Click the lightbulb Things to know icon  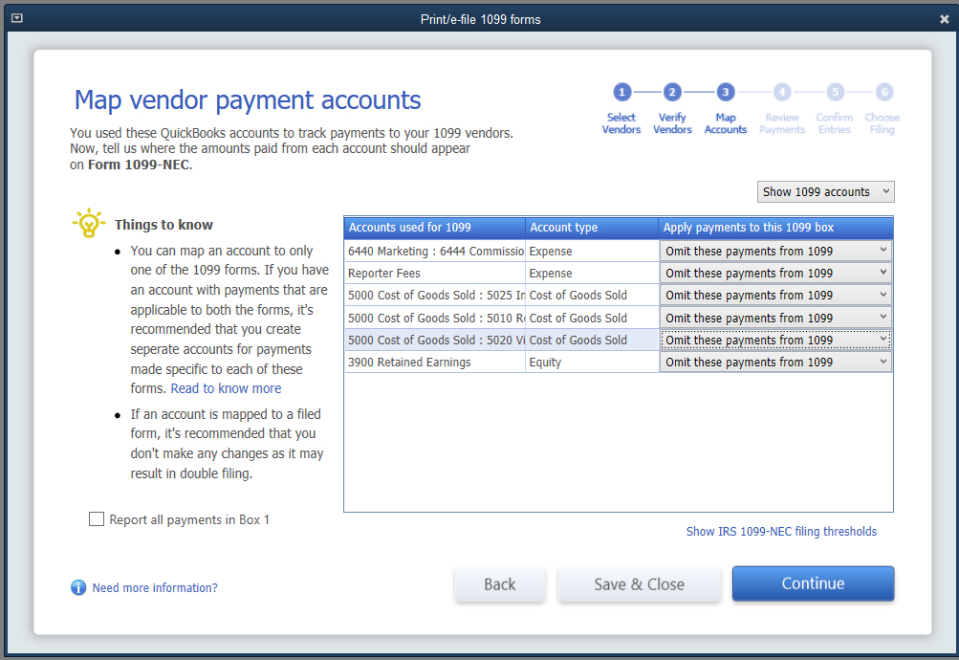coord(89,223)
